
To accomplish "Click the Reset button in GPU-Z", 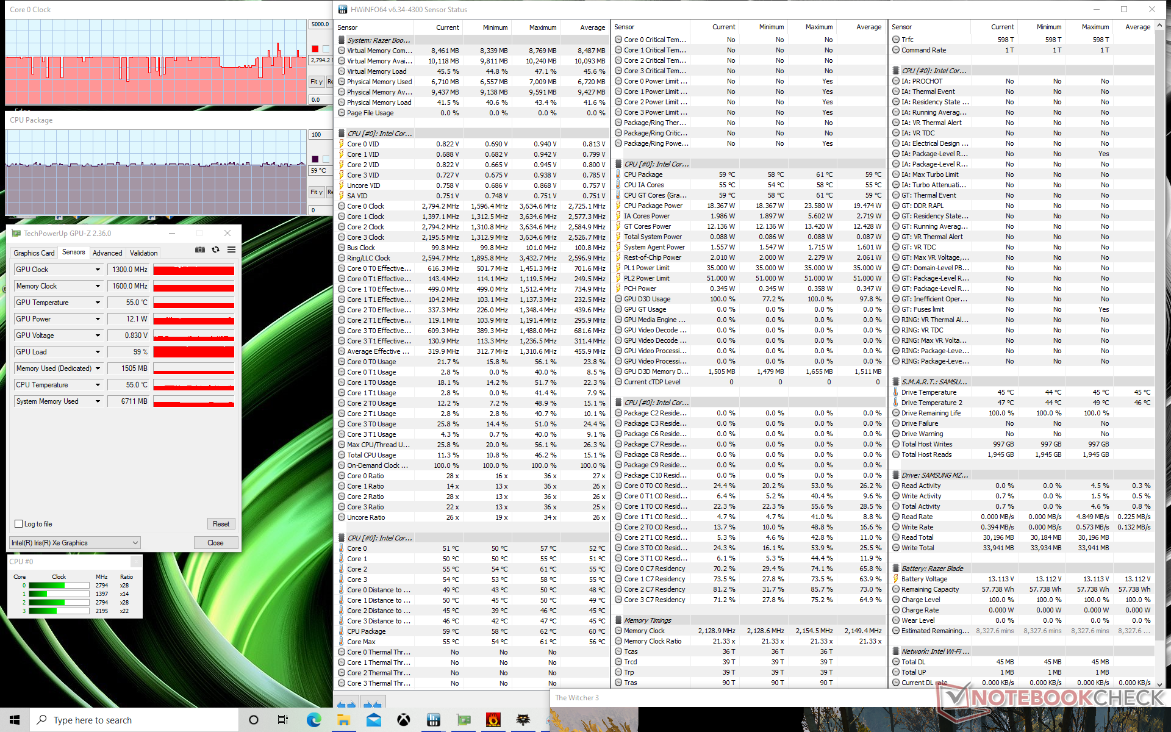I will [221, 524].
